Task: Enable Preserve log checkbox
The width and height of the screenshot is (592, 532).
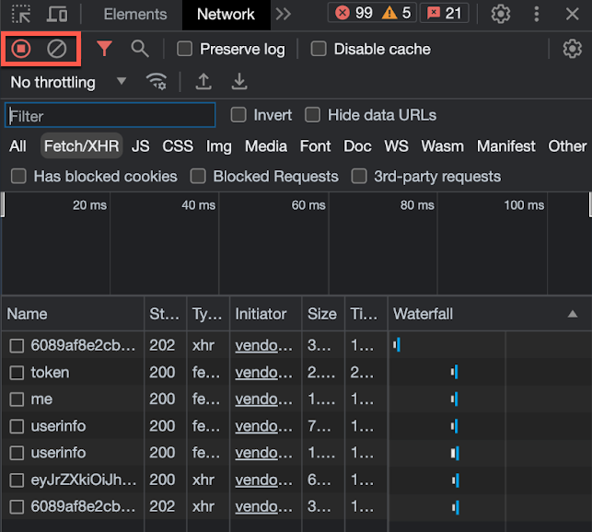Action: [x=185, y=49]
